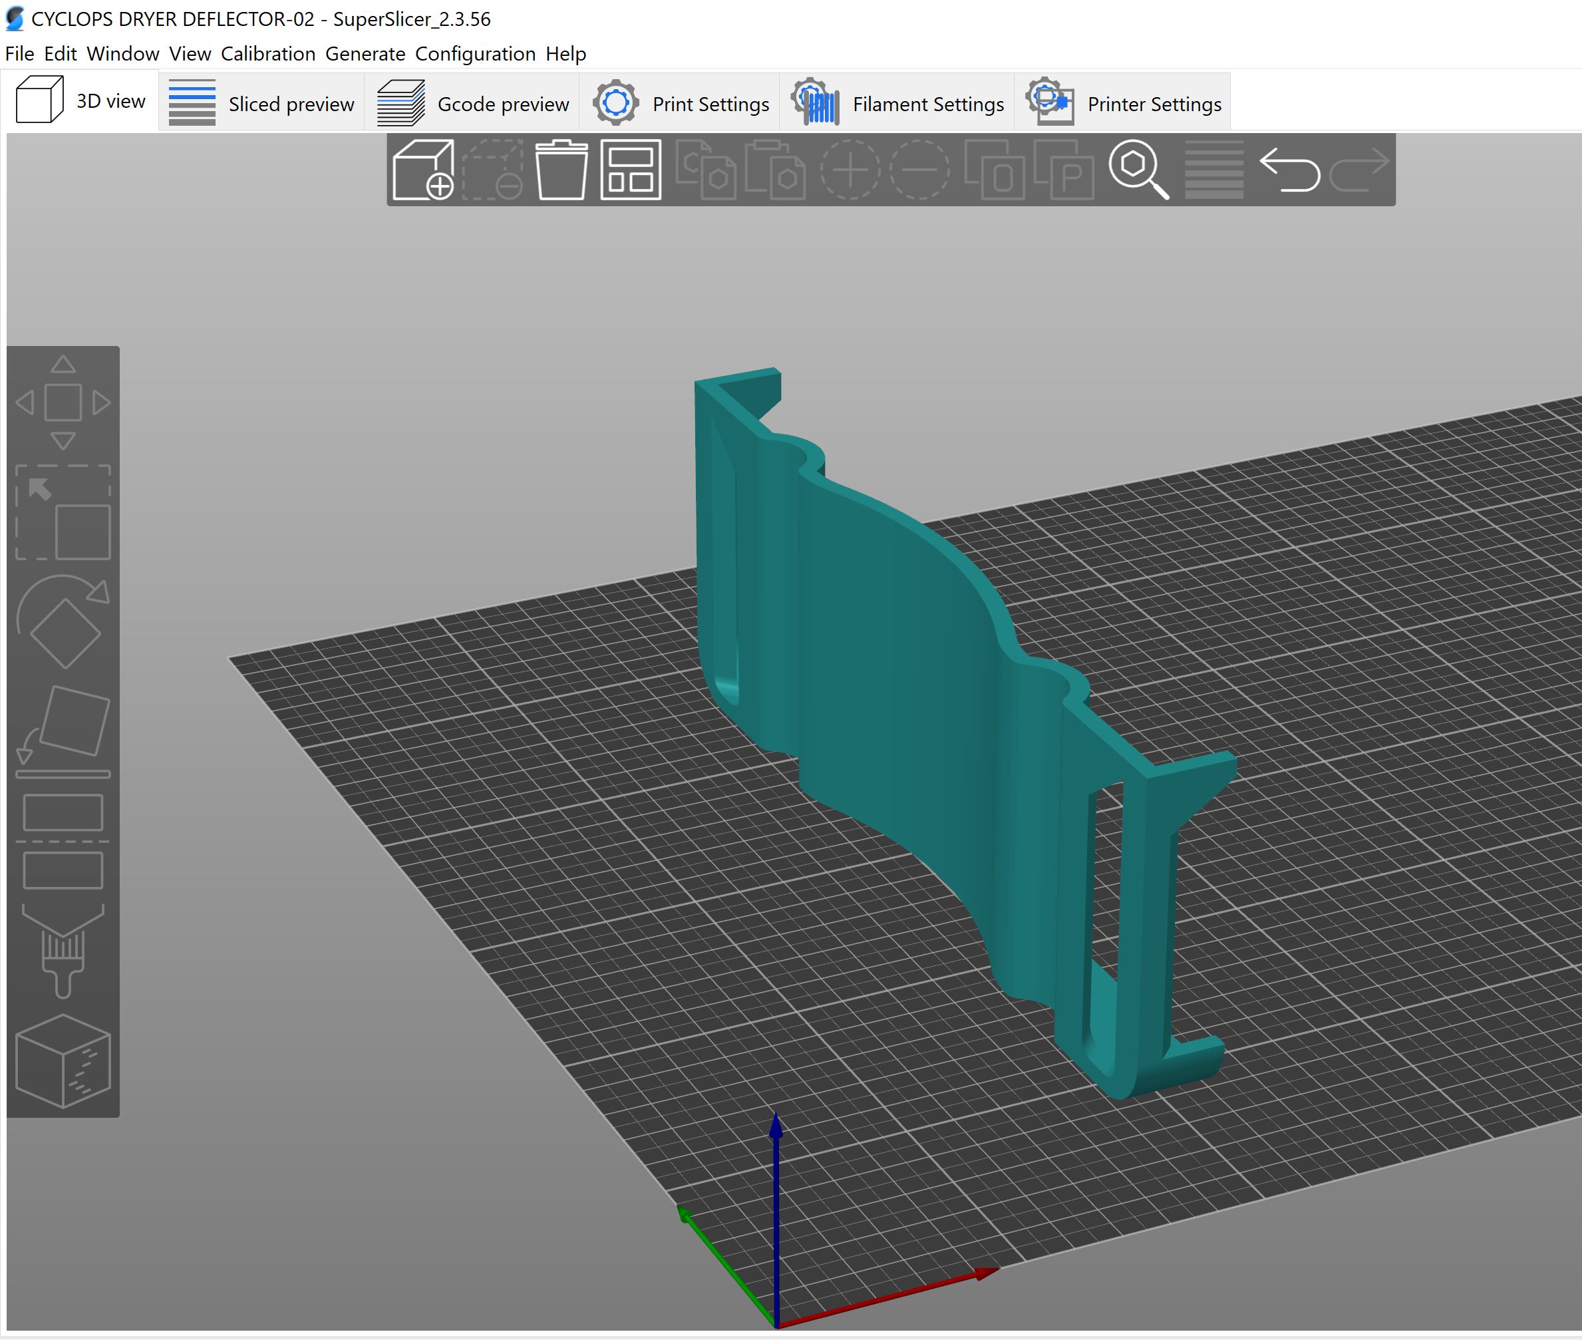Click the Arrange objects icon
This screenshot has height=1340, width=1582.
tap(631, 170)
